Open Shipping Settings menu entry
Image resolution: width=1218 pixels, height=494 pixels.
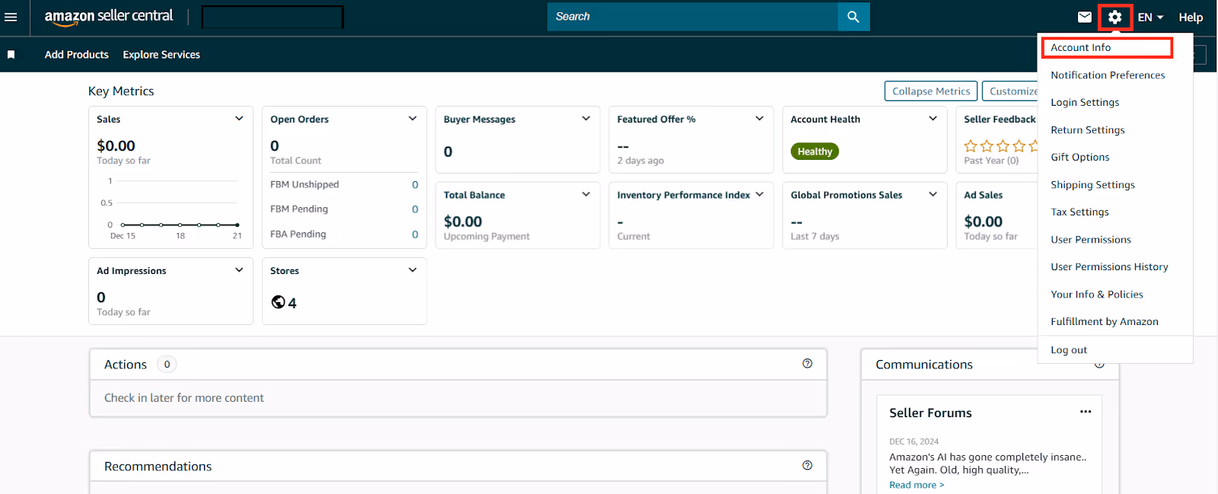1092,184
